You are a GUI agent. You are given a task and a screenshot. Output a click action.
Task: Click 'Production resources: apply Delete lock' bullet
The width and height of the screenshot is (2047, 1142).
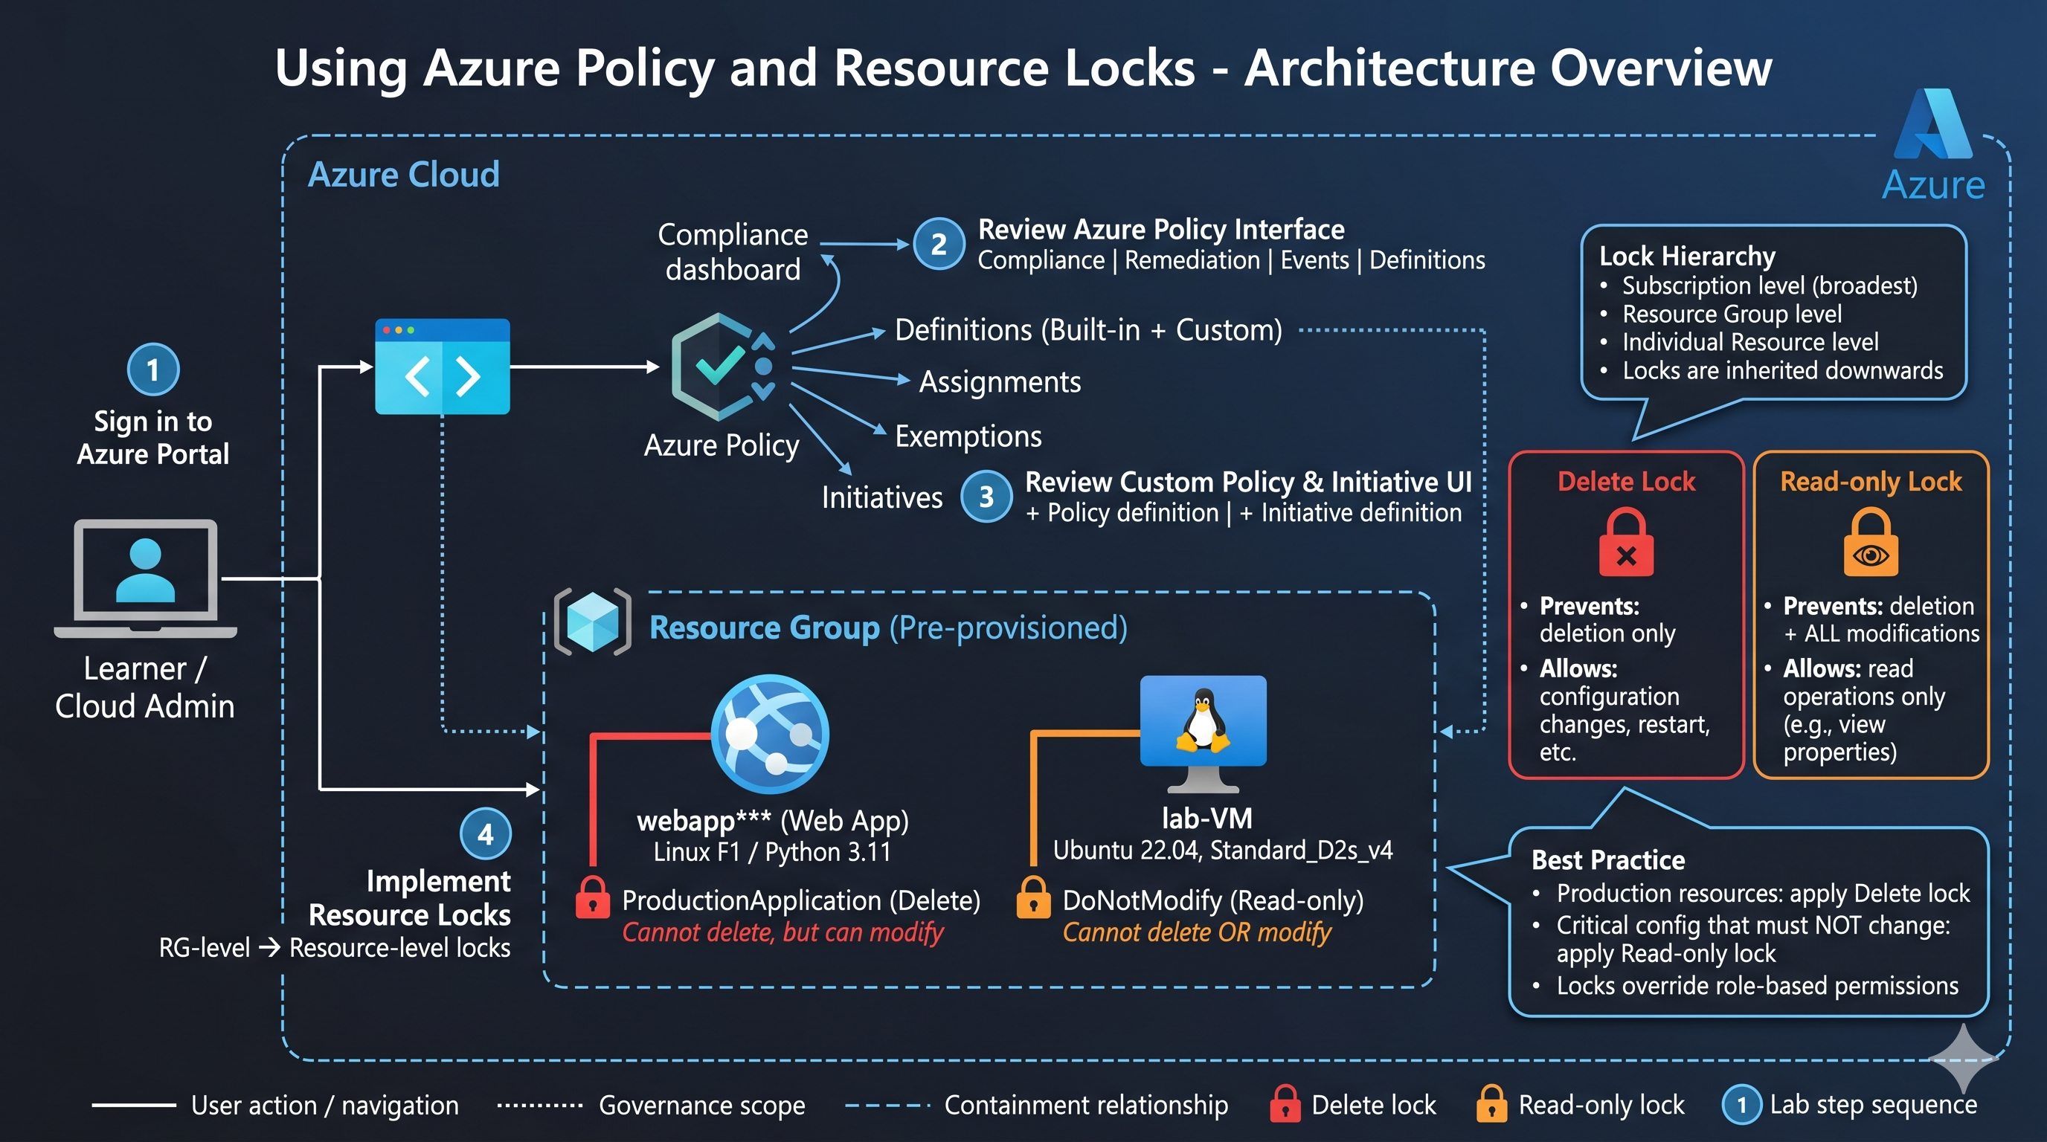point(1763,894)
